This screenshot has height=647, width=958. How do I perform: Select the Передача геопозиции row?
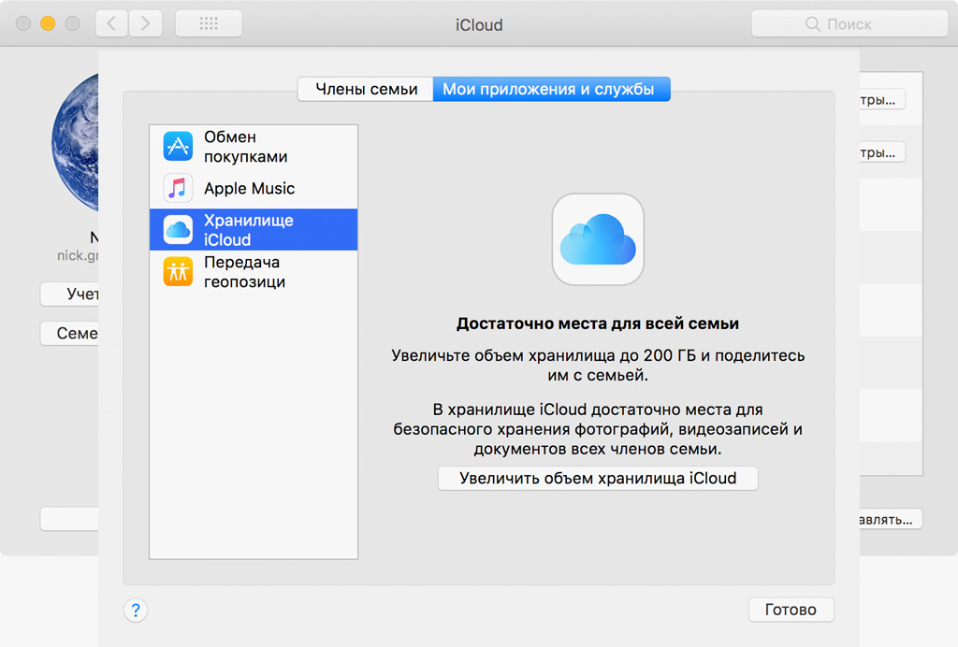[x=254, y=272]
